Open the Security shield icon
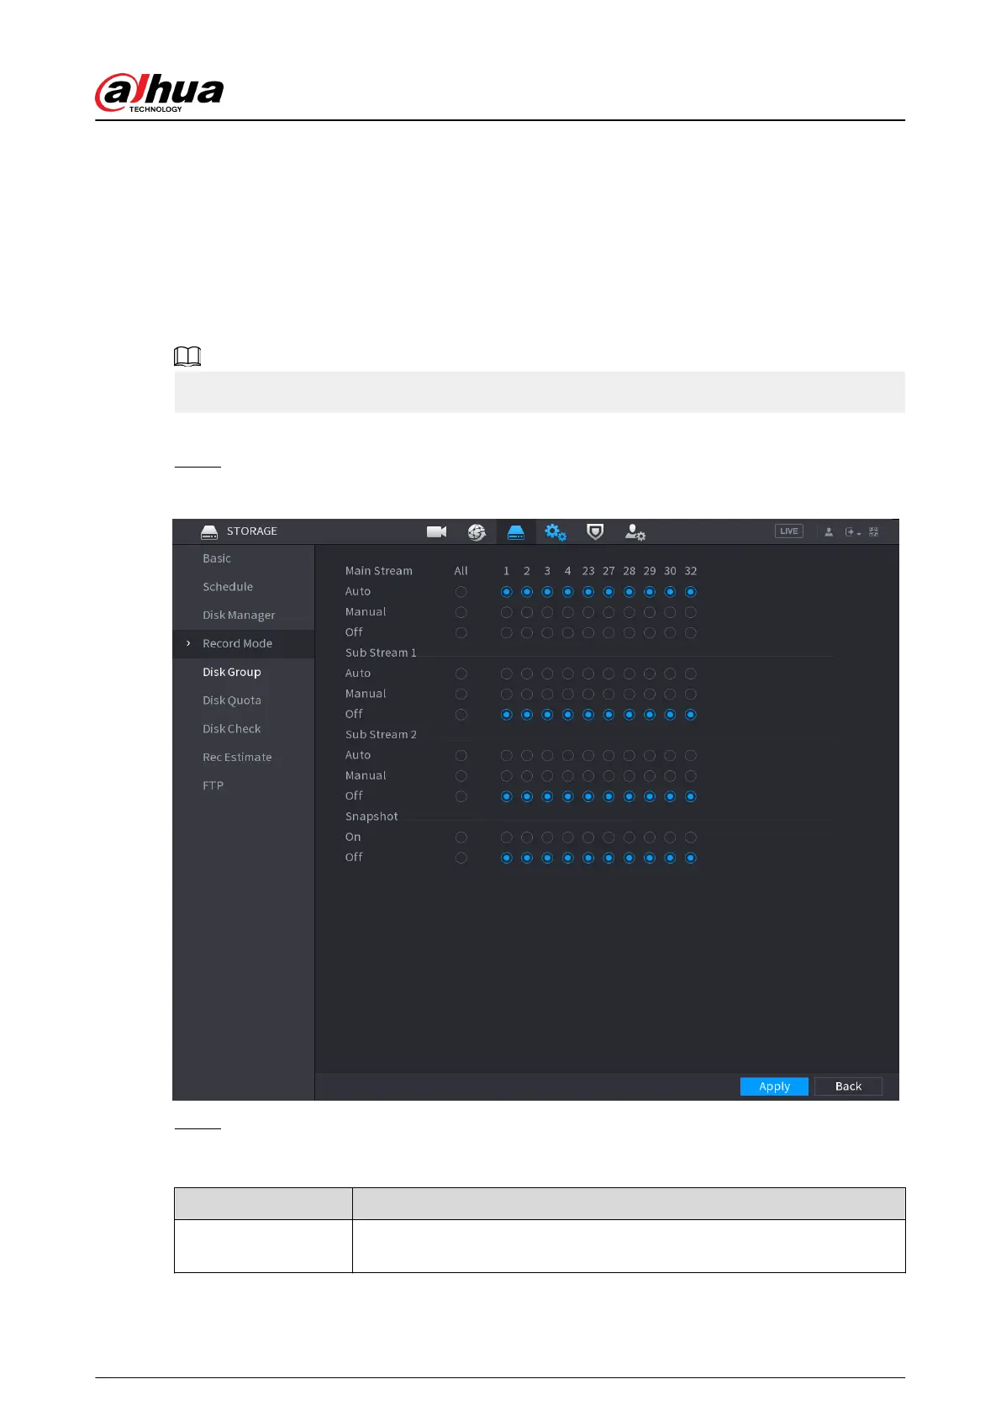The height and width of the screenshot is (1416, 1001). coord(595,531)
